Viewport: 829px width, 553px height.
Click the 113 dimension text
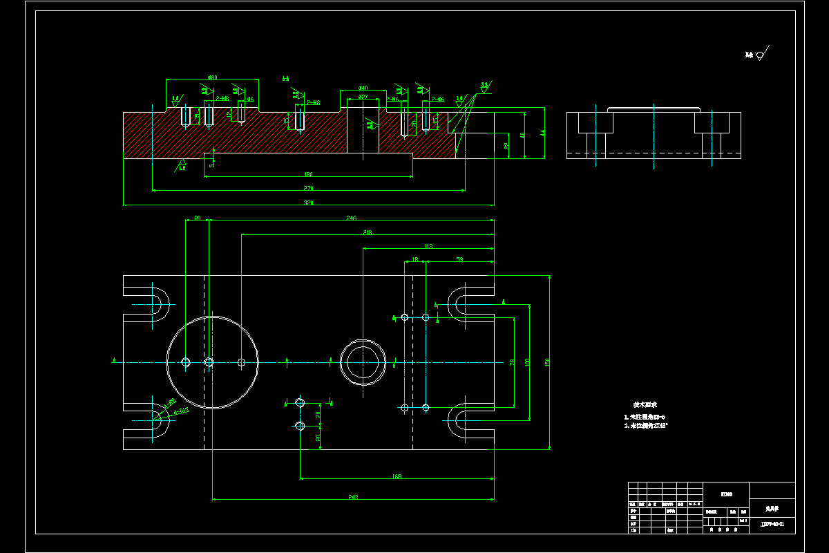click(x=428, y=246)
